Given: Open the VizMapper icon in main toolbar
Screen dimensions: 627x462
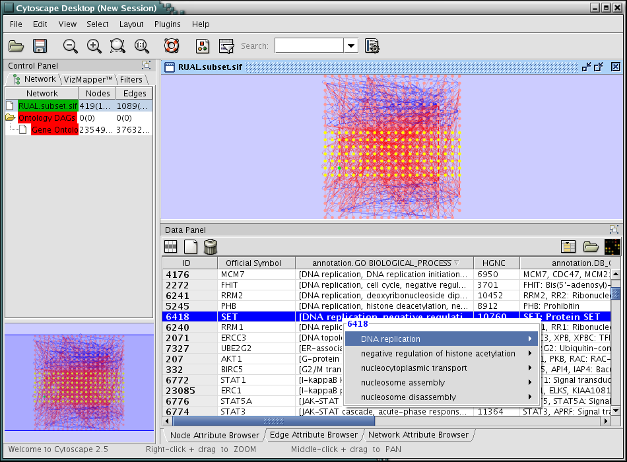Looking at the screenshot, I should (x=203, y=46).
